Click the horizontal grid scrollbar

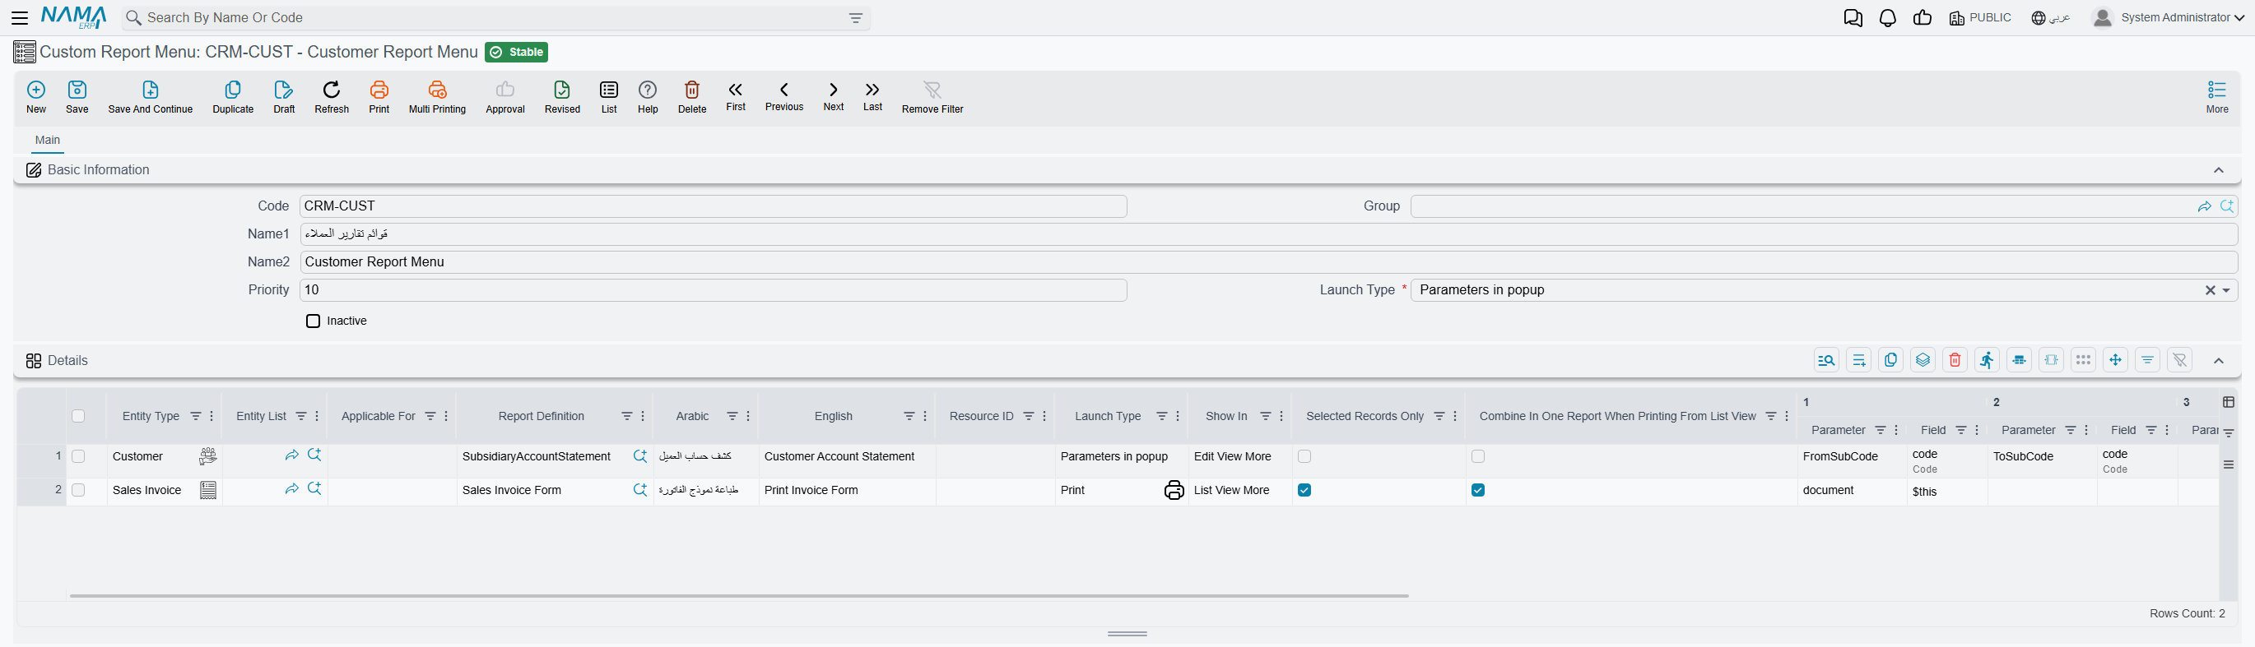[x=739, y=595]
